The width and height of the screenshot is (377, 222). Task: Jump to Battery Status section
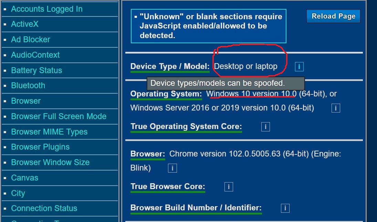coord(36,70)
